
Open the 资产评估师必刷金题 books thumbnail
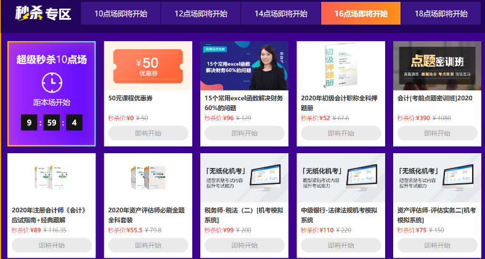point(148,178)
